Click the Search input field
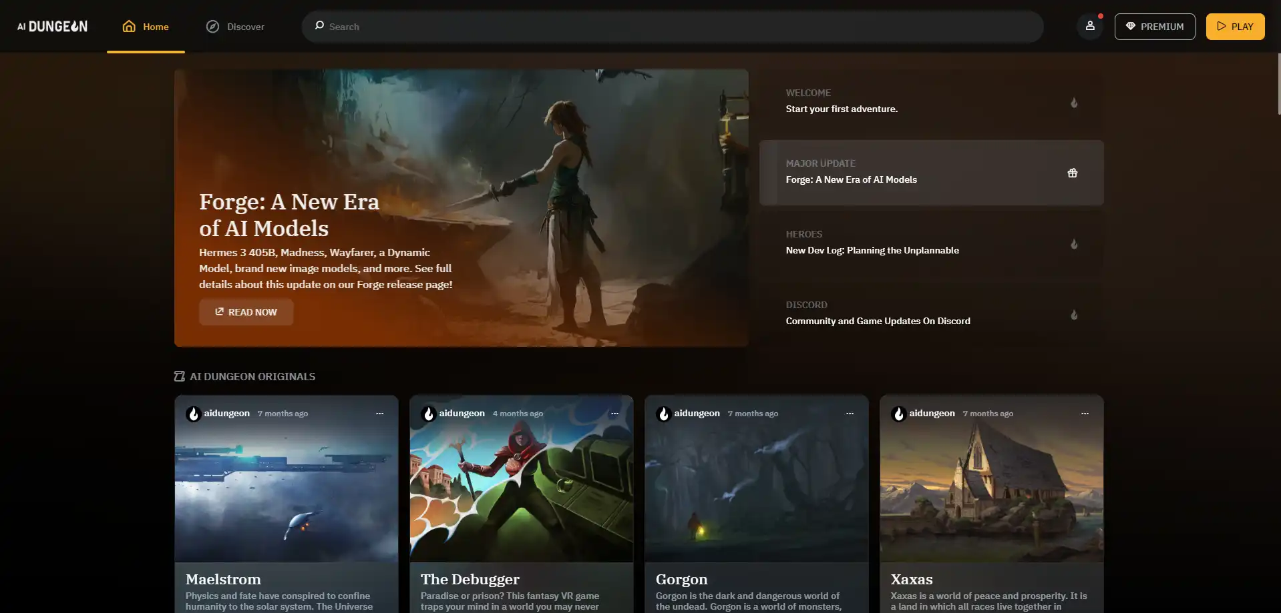Screen dimensions: 1281x613 click(673, 27)
